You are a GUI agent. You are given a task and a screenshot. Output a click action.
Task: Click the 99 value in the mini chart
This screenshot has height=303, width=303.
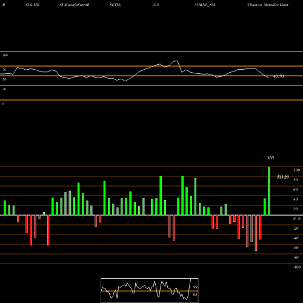195,287
